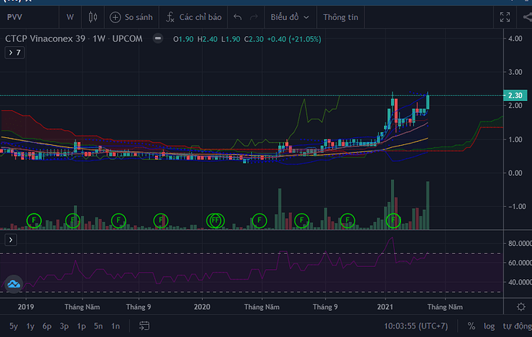Redo the chart action
Screen dimensions: 532x337
pos(255,16)
